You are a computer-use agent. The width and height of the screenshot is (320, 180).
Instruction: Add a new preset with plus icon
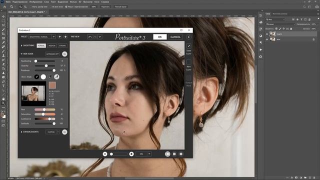click(59, 36)
